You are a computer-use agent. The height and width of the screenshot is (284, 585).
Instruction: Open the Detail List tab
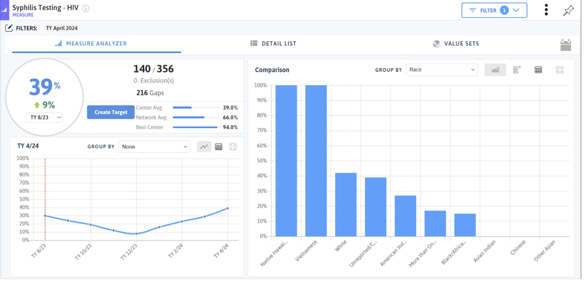(273, 44)
